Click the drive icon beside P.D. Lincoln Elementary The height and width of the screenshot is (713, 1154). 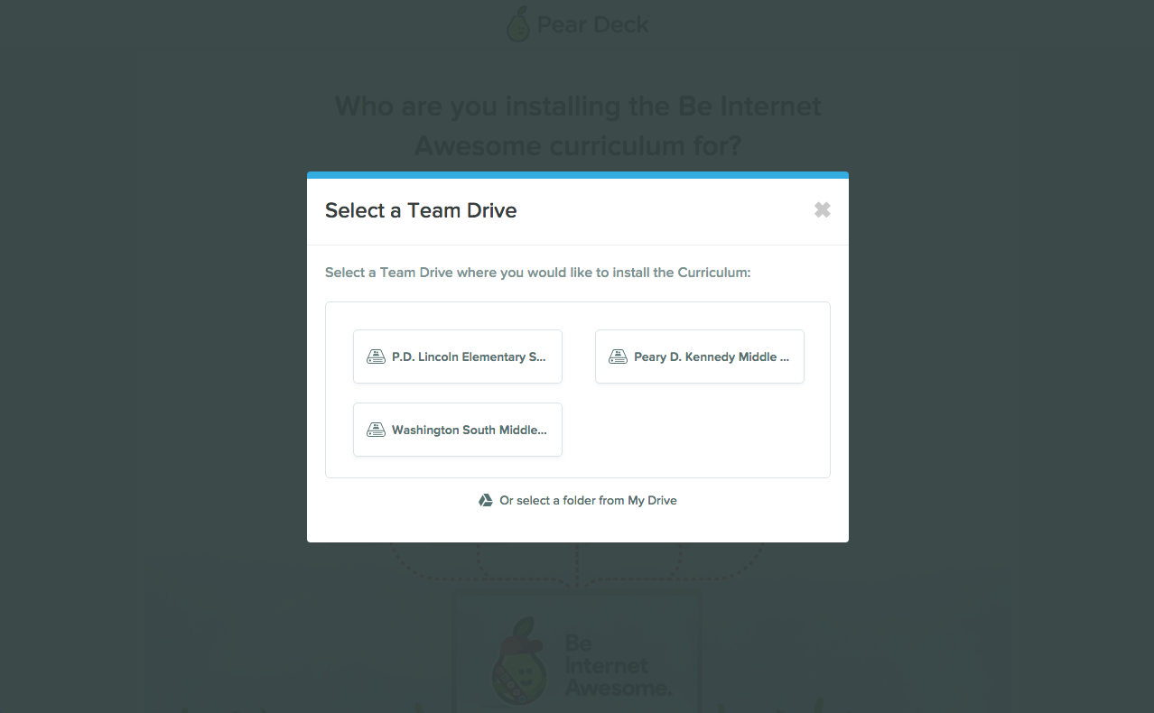pos(376,356)
